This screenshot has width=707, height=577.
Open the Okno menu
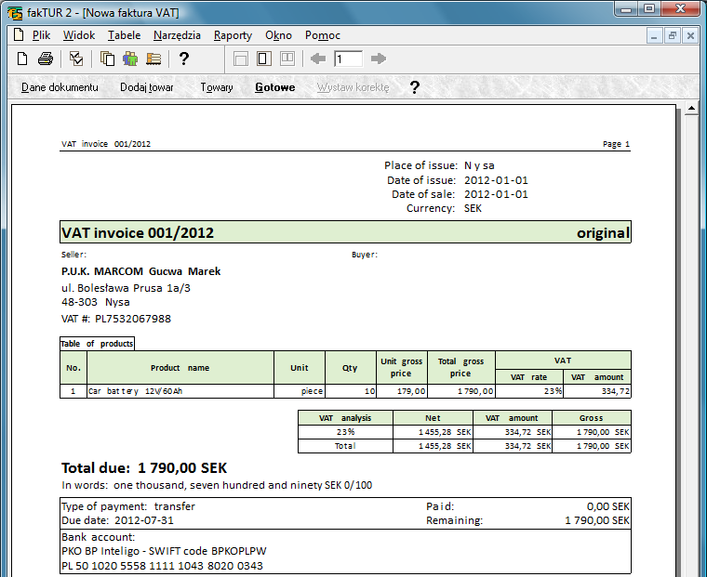278,35
